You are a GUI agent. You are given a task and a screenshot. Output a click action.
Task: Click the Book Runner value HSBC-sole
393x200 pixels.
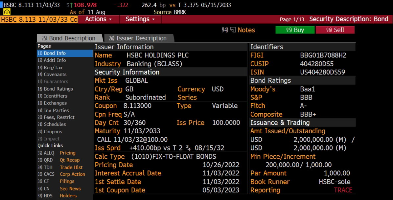[335, 182]
